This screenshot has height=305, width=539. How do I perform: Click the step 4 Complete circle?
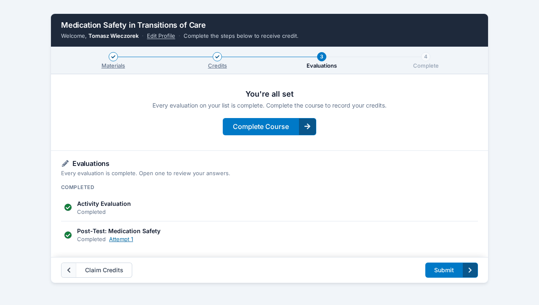coord(426,57)
